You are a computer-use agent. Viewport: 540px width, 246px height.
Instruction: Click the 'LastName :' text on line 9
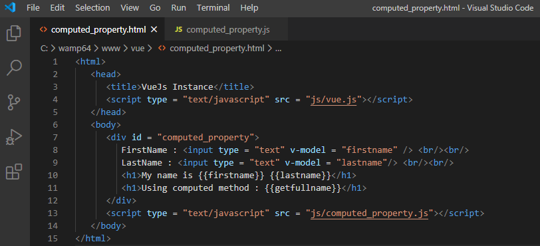click(x=147, y=163)
